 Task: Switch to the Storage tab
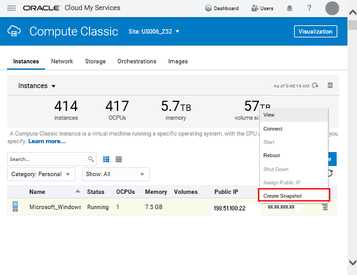coord(95,61)
